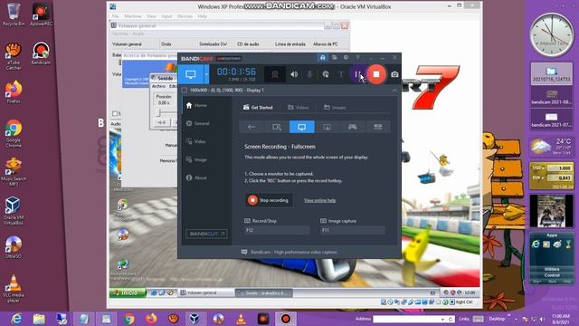The height and width of the screenshot is (326, 579).
Task: Open the UltraISO desktop icon
Action: click(14, 247)
